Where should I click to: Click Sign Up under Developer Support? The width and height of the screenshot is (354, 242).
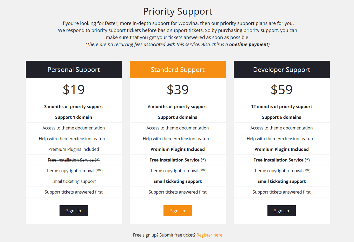click(281, 211)
